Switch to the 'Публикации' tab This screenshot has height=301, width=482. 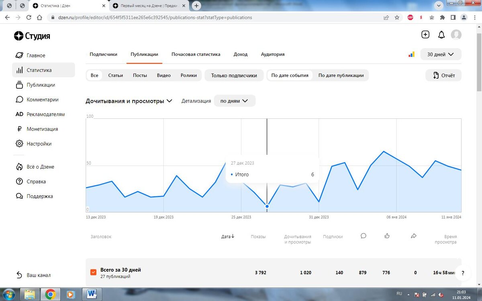[x=144, y=54]
